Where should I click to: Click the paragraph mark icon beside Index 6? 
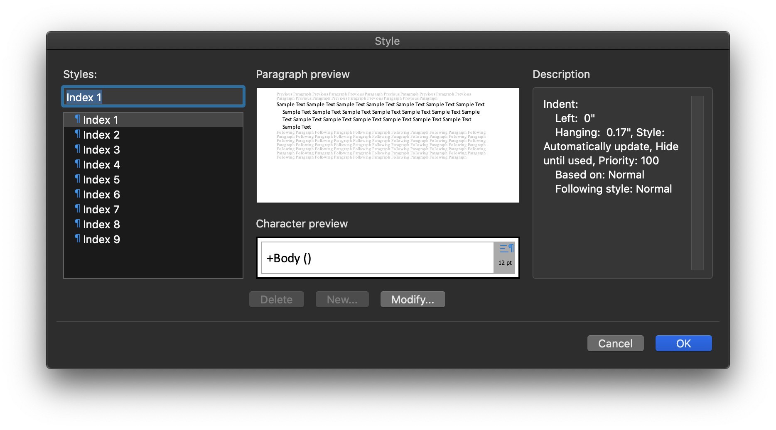point(77,194)
